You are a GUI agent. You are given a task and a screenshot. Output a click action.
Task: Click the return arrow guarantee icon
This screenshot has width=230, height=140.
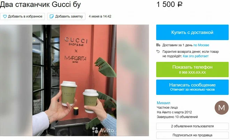pyautogui.click(x=158, y=51)
